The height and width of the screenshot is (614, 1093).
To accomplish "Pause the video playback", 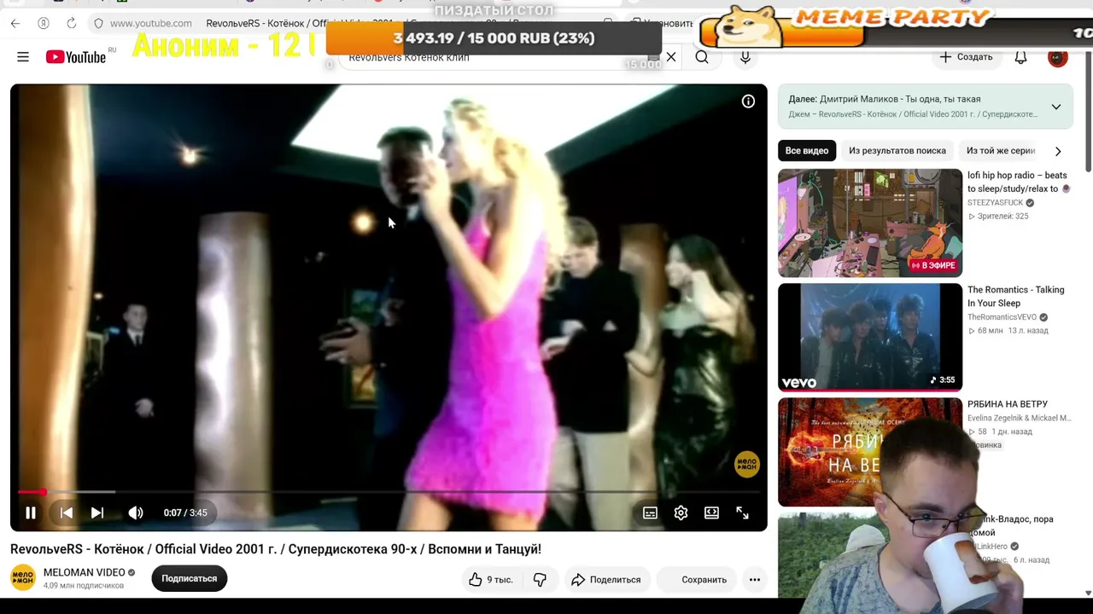I will [31, 513].
